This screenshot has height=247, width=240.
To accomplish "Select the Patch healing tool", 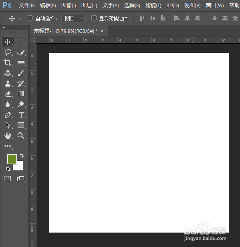I will click(x=7, y=73).
